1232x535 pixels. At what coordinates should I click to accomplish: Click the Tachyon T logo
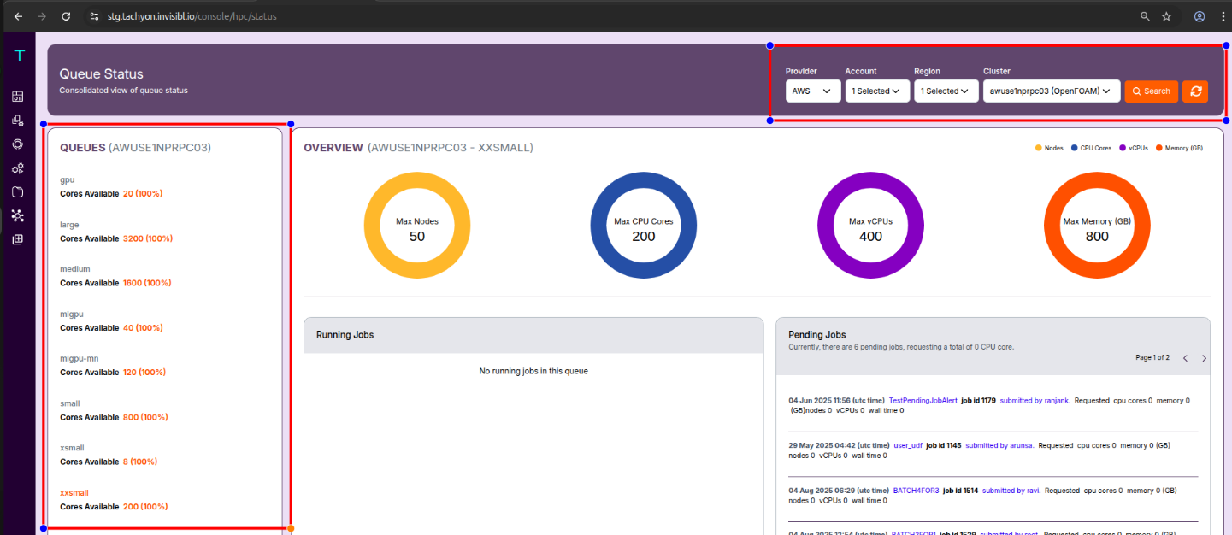click(x=19, y=56)
